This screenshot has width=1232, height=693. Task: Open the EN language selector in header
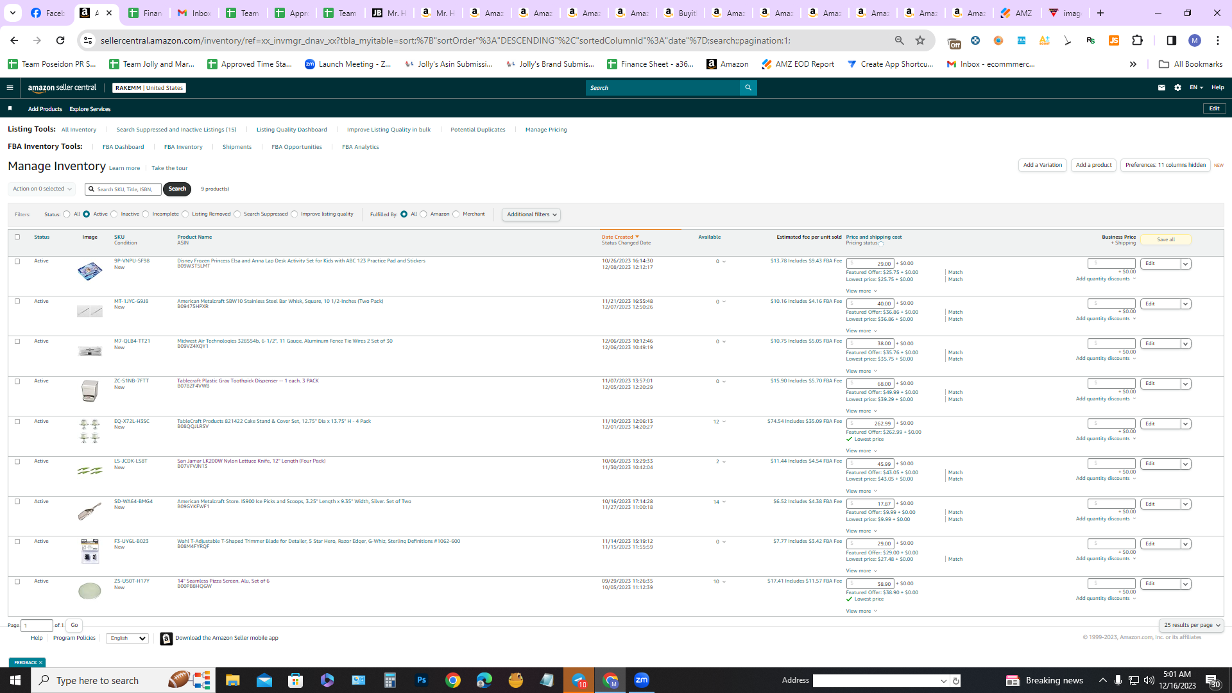(x=1195, y=88)
